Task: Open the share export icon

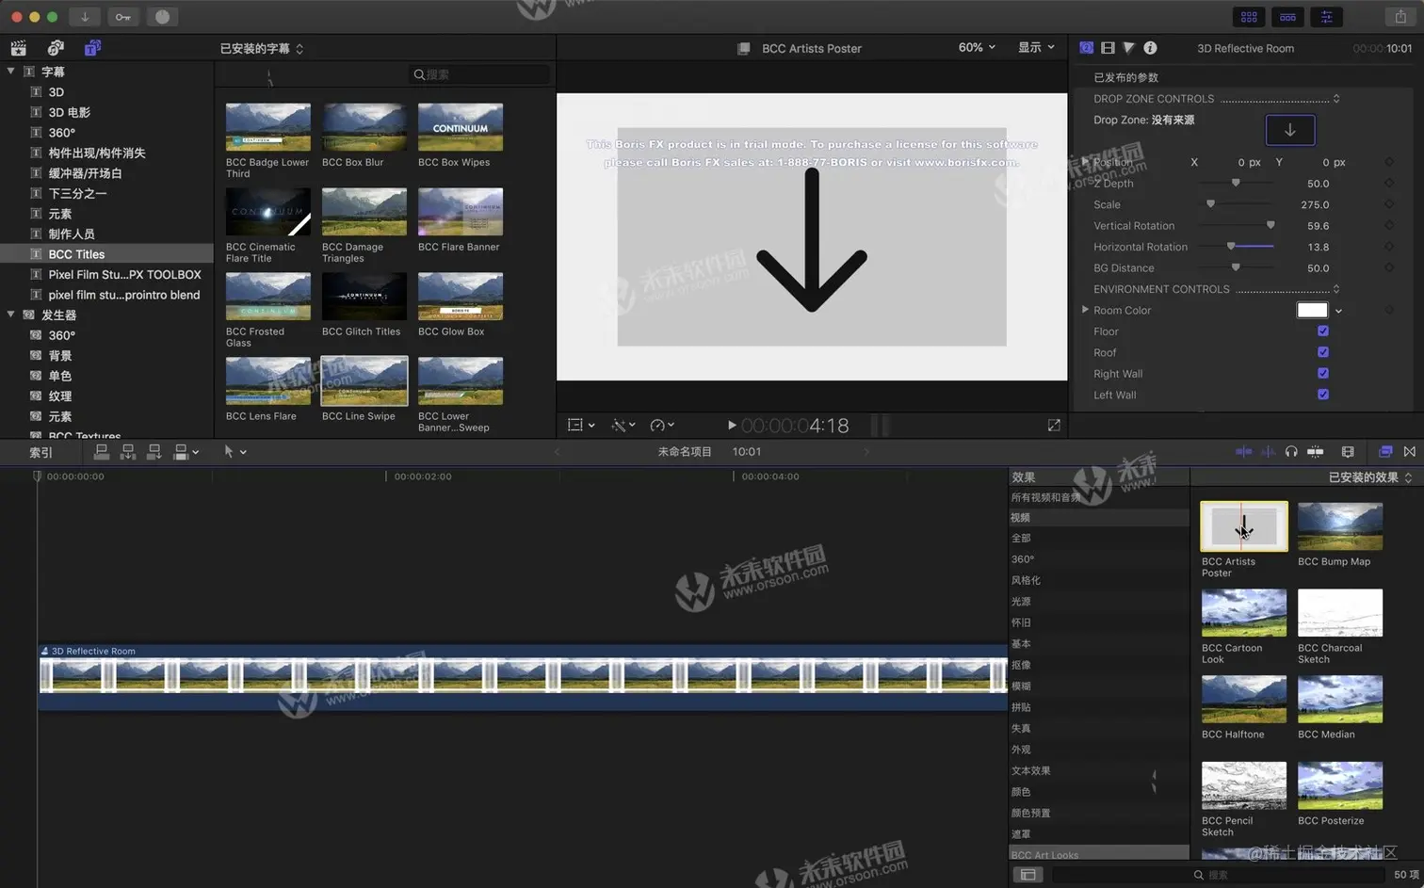Action: pyautogui.click(x=1400, y=17)
